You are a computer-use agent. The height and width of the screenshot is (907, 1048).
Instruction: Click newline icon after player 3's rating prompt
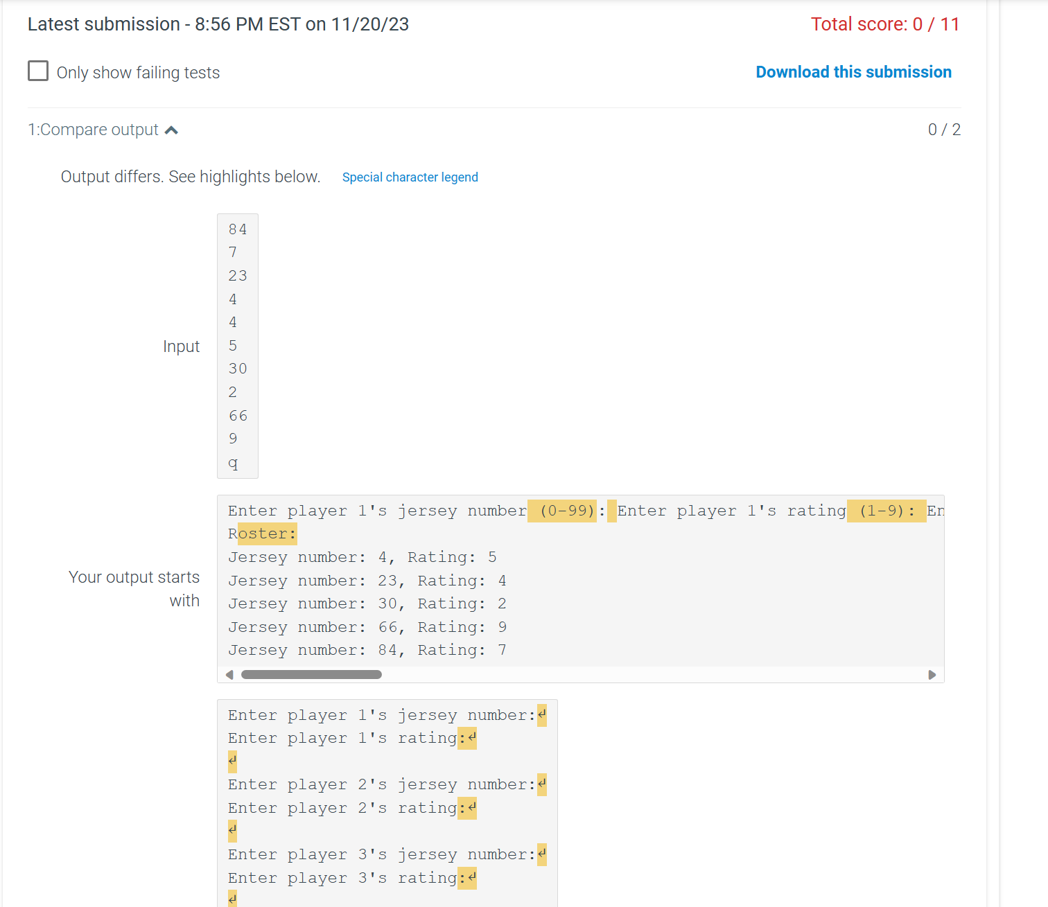coord(473,878)
